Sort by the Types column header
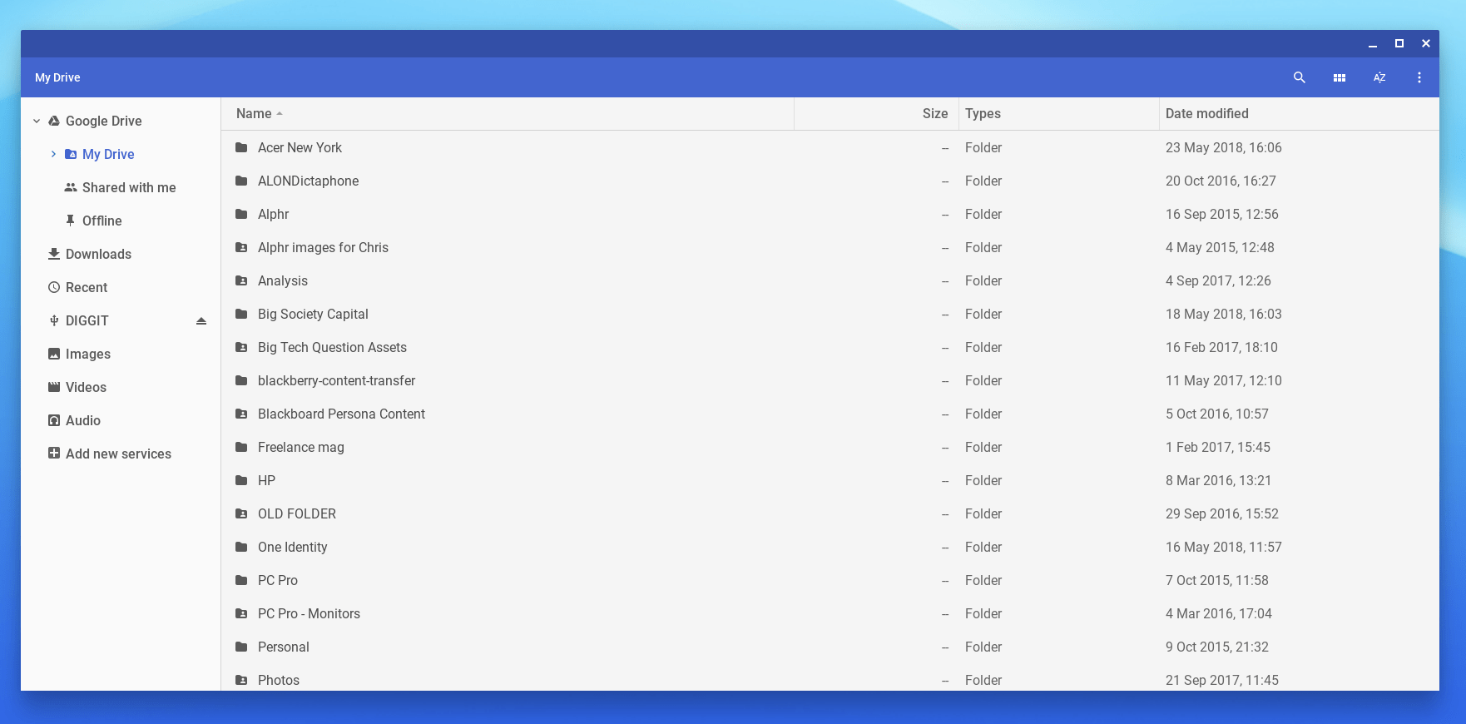1466x724 pixels. click(x=983, y=113)
